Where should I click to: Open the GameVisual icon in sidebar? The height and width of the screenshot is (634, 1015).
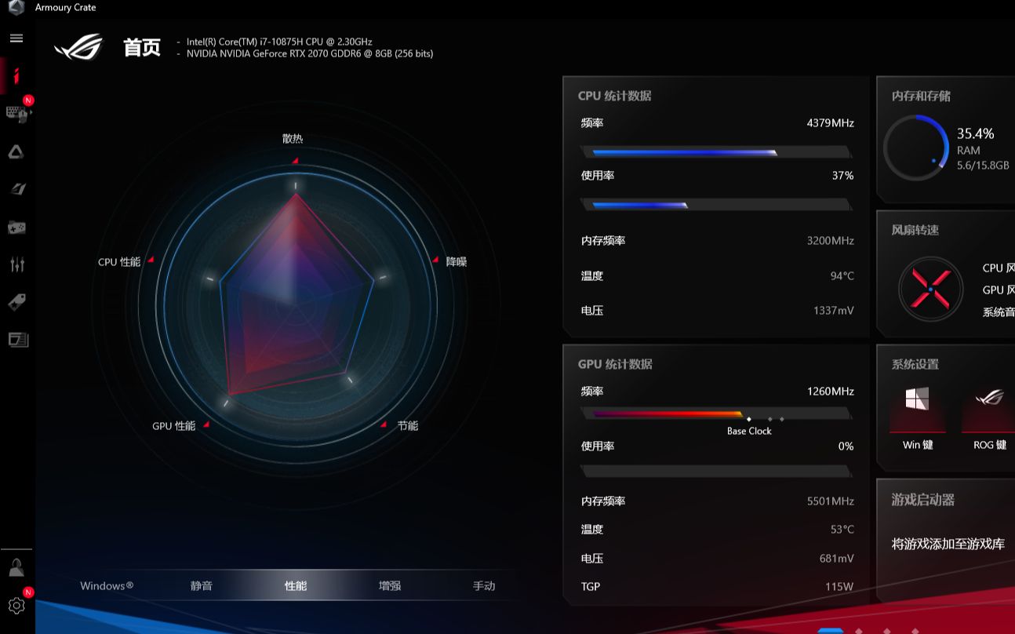(17, 189)
